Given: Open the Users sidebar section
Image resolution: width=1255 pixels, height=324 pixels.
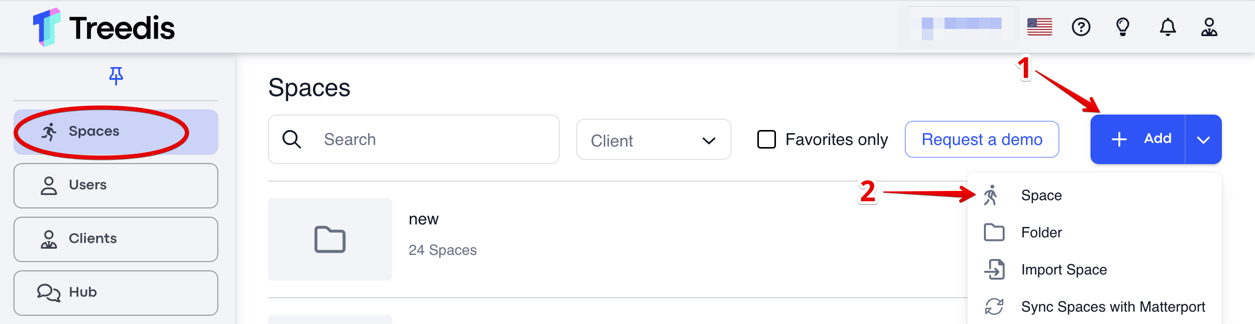Looking at the screenshot, I should coord(116,186).
